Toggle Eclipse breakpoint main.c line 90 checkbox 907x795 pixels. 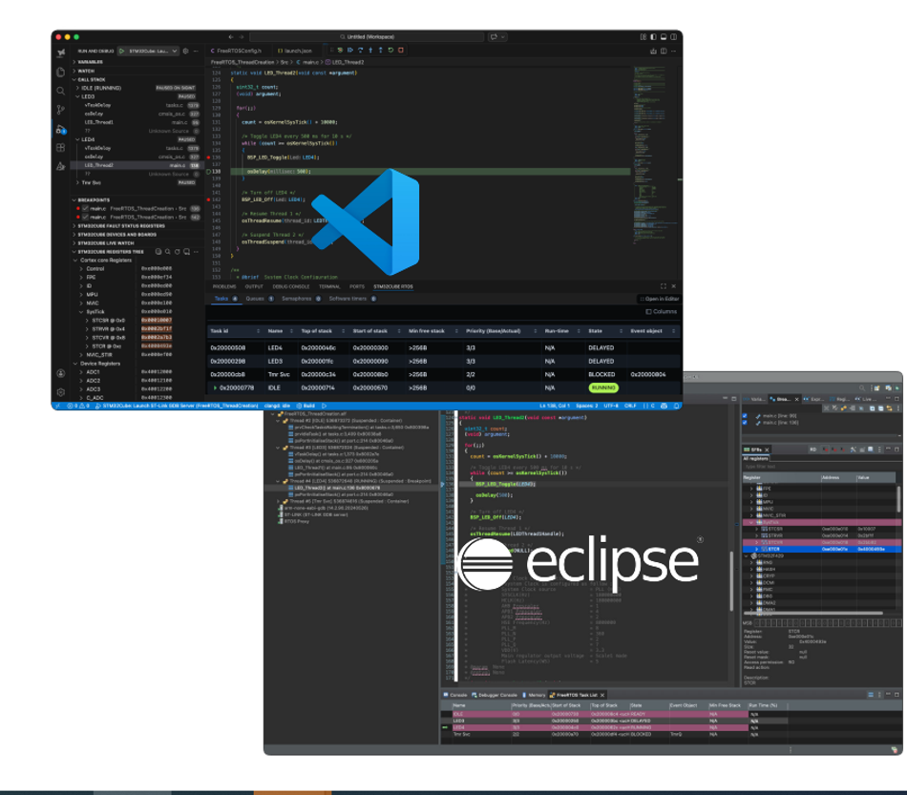click(745, 416)
